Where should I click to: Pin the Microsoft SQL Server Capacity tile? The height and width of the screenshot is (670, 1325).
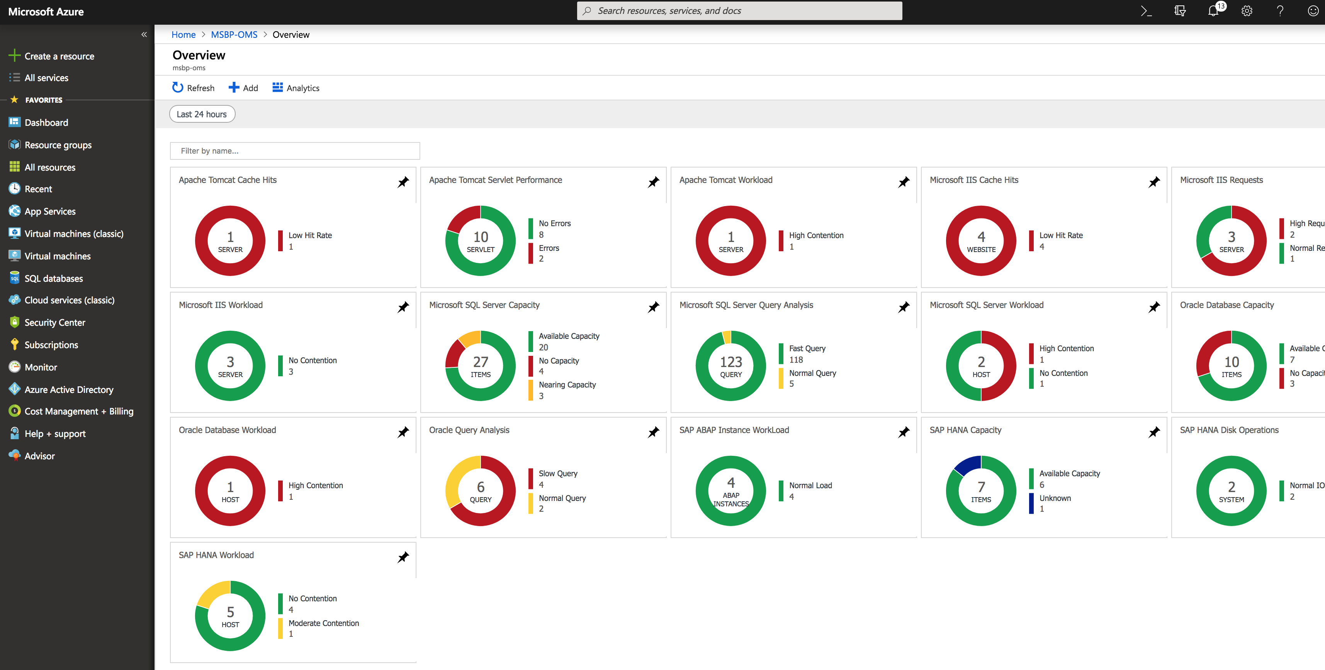click(x=653, y=307)
